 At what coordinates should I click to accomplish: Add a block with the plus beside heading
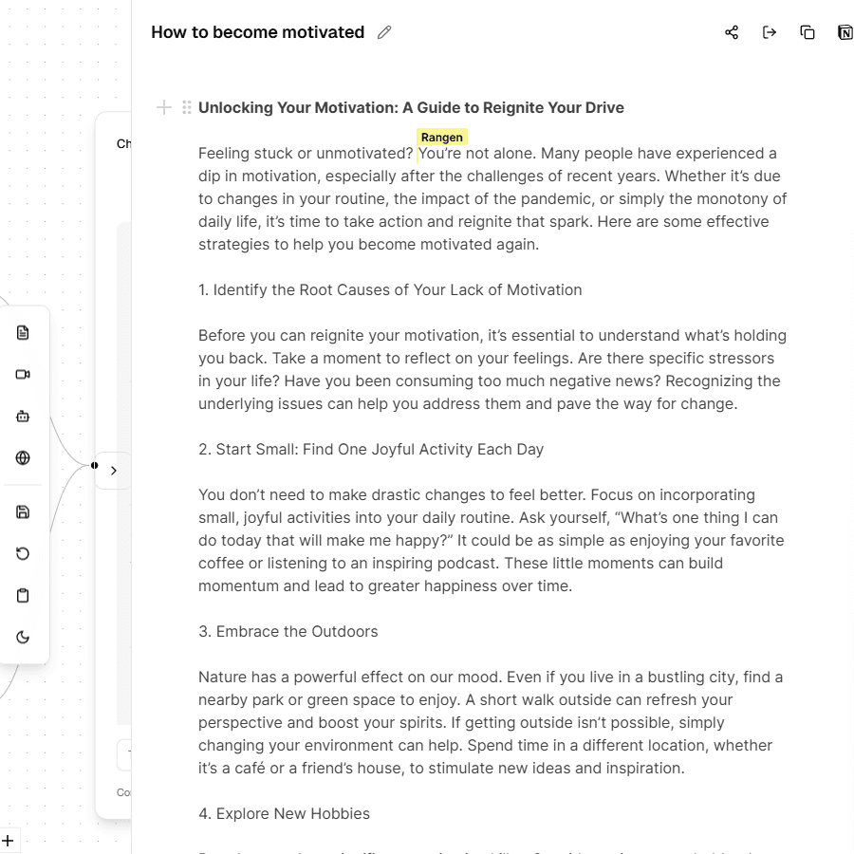164,107
